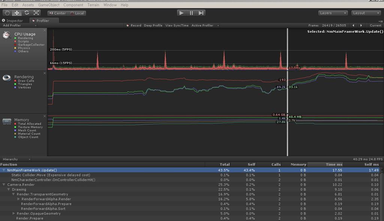Click the Play button

(181, 13)
